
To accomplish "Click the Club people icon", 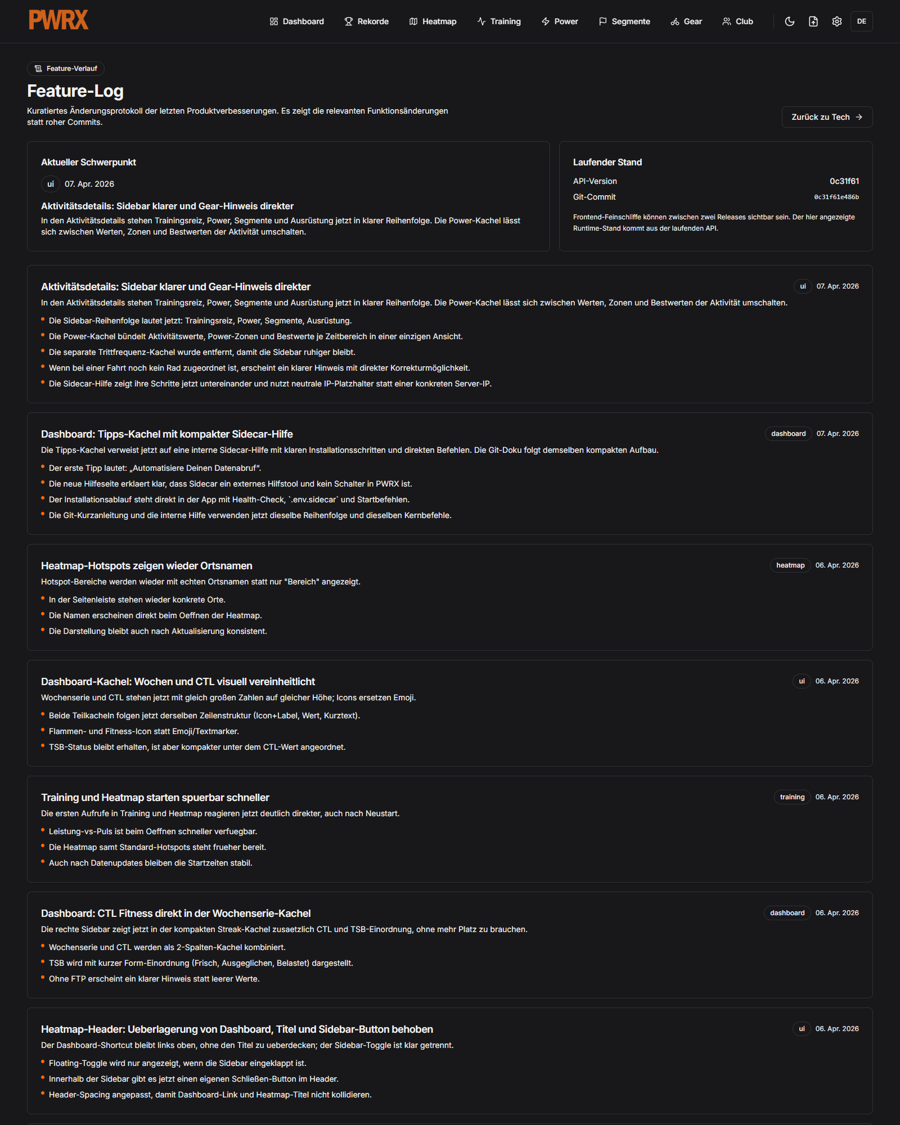I will click(727, 21).
